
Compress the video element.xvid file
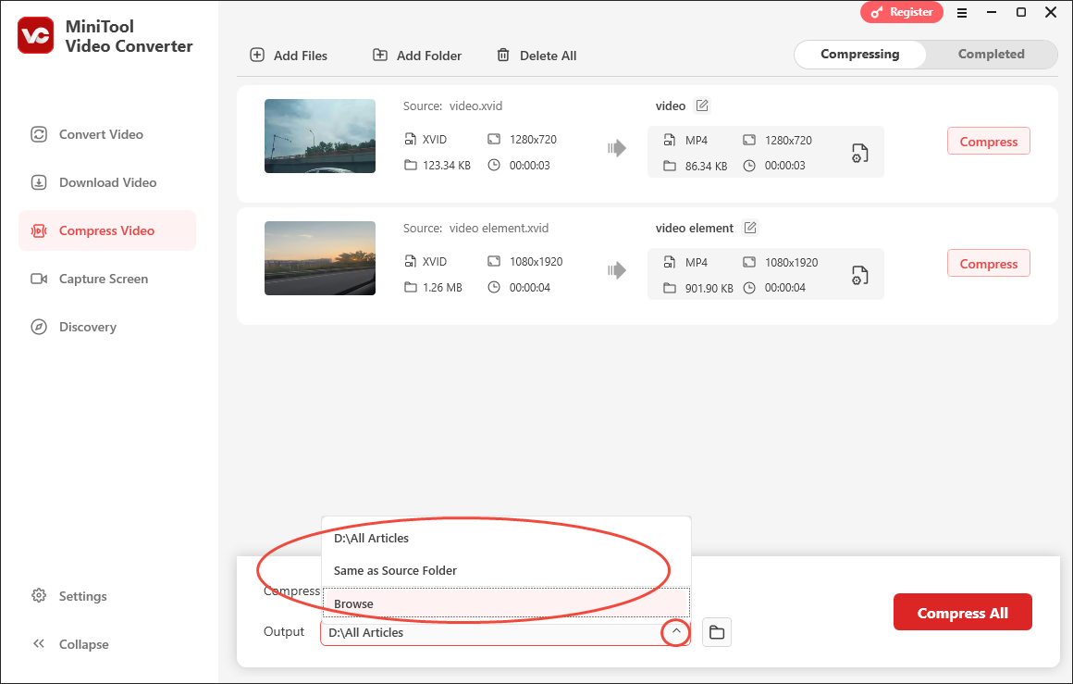[x=988, y=264]
